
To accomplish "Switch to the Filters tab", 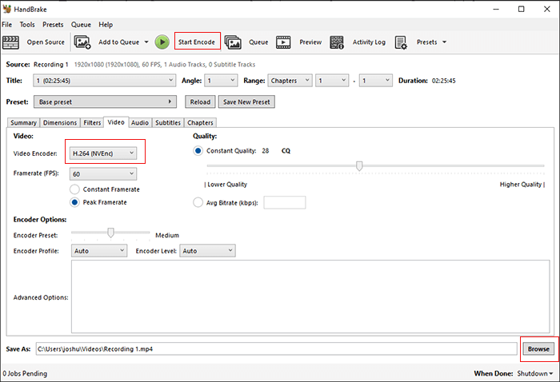I will (92, 123).
